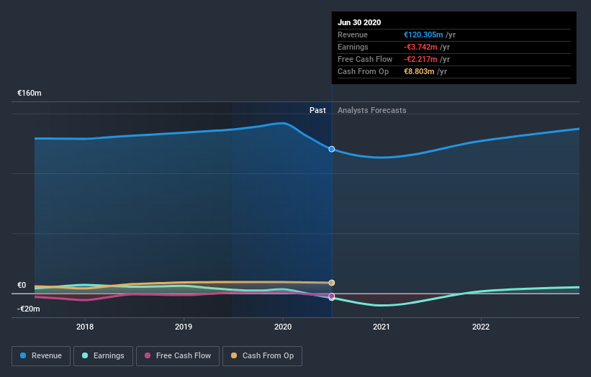Toggle the Revenue legend button
The image size is (591, 377).
pyautogui.click(x=41, y=356)
